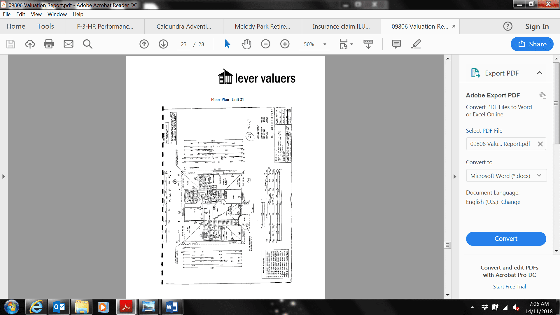Select the Highlight text pen tool
560x315 pixels.
click(x=416, y=44)
